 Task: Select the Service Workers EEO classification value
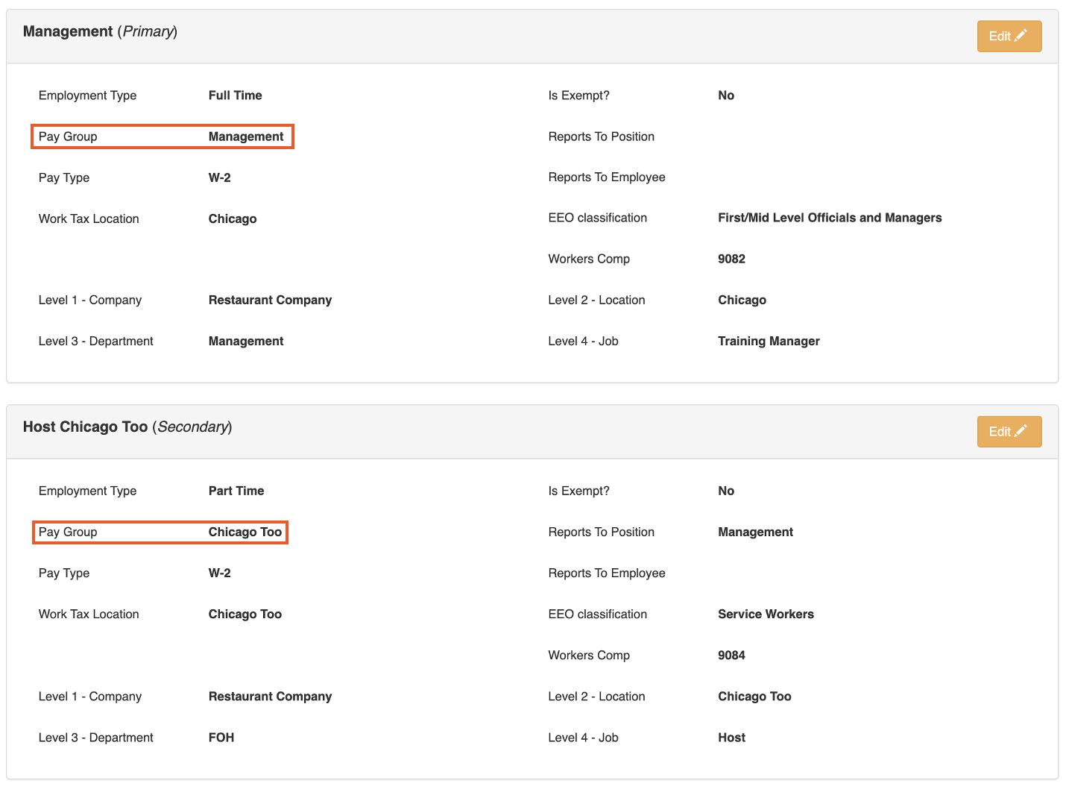coord(766,614)
